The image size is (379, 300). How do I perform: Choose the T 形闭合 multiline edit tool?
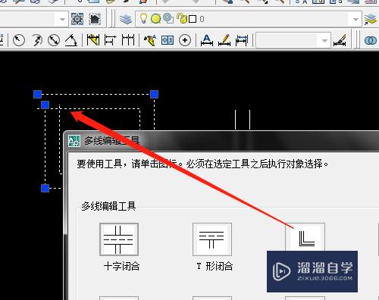212,239
